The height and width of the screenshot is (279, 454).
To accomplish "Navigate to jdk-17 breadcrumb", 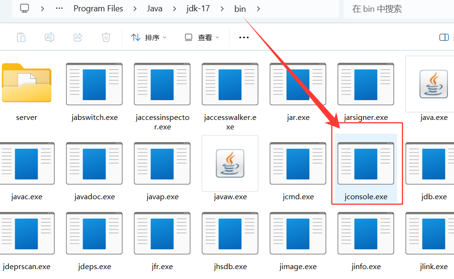I will pos(198,8).
